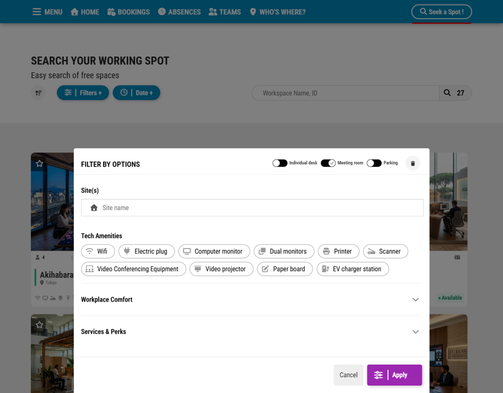Open the Date + button

tap(137, 93)
